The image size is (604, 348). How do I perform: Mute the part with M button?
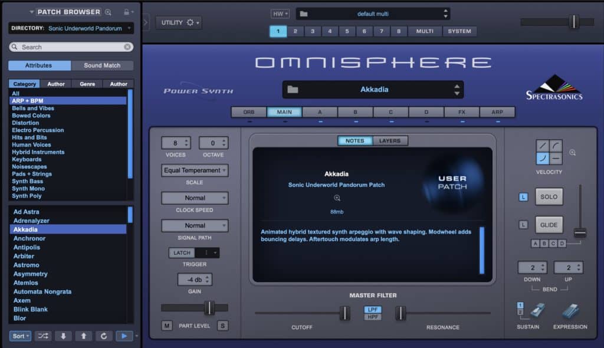[166, 326]
